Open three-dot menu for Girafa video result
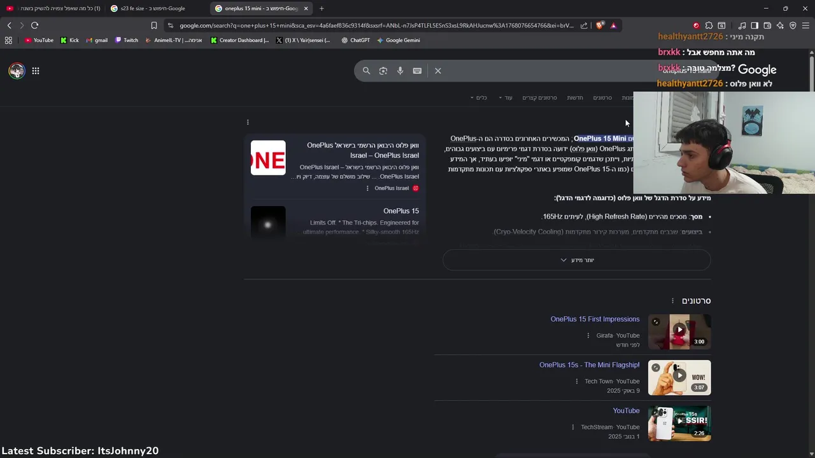Screen dimensions: 815x458 (588, 335)
